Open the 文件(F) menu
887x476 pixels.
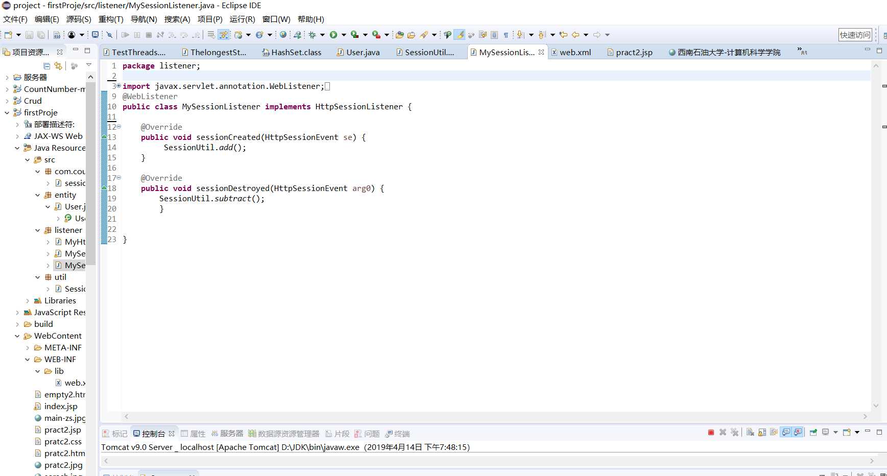[x=15, y=19]
